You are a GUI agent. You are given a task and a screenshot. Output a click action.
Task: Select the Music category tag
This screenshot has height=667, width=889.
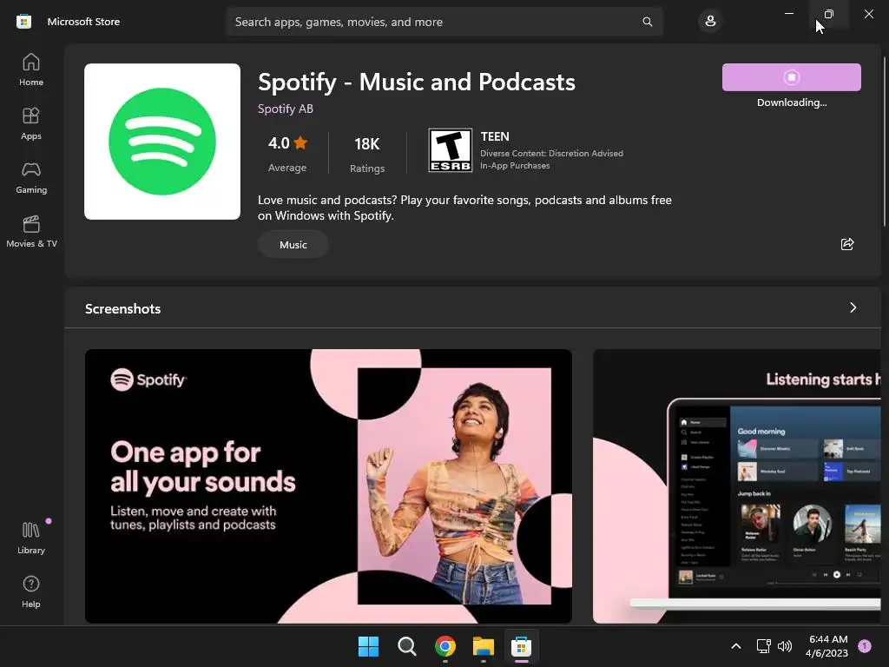pos(293,244)
